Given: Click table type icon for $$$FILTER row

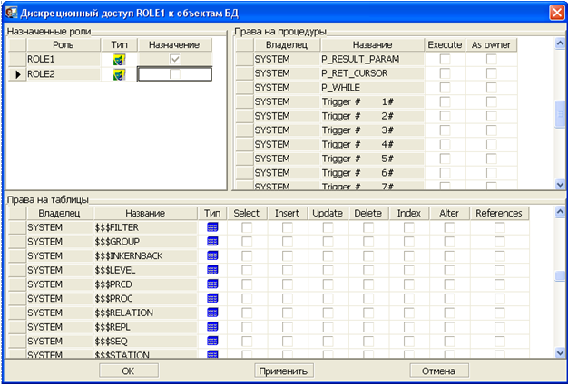Looking at the screenshot, I should pyautogui.click(x=212, y=227).
